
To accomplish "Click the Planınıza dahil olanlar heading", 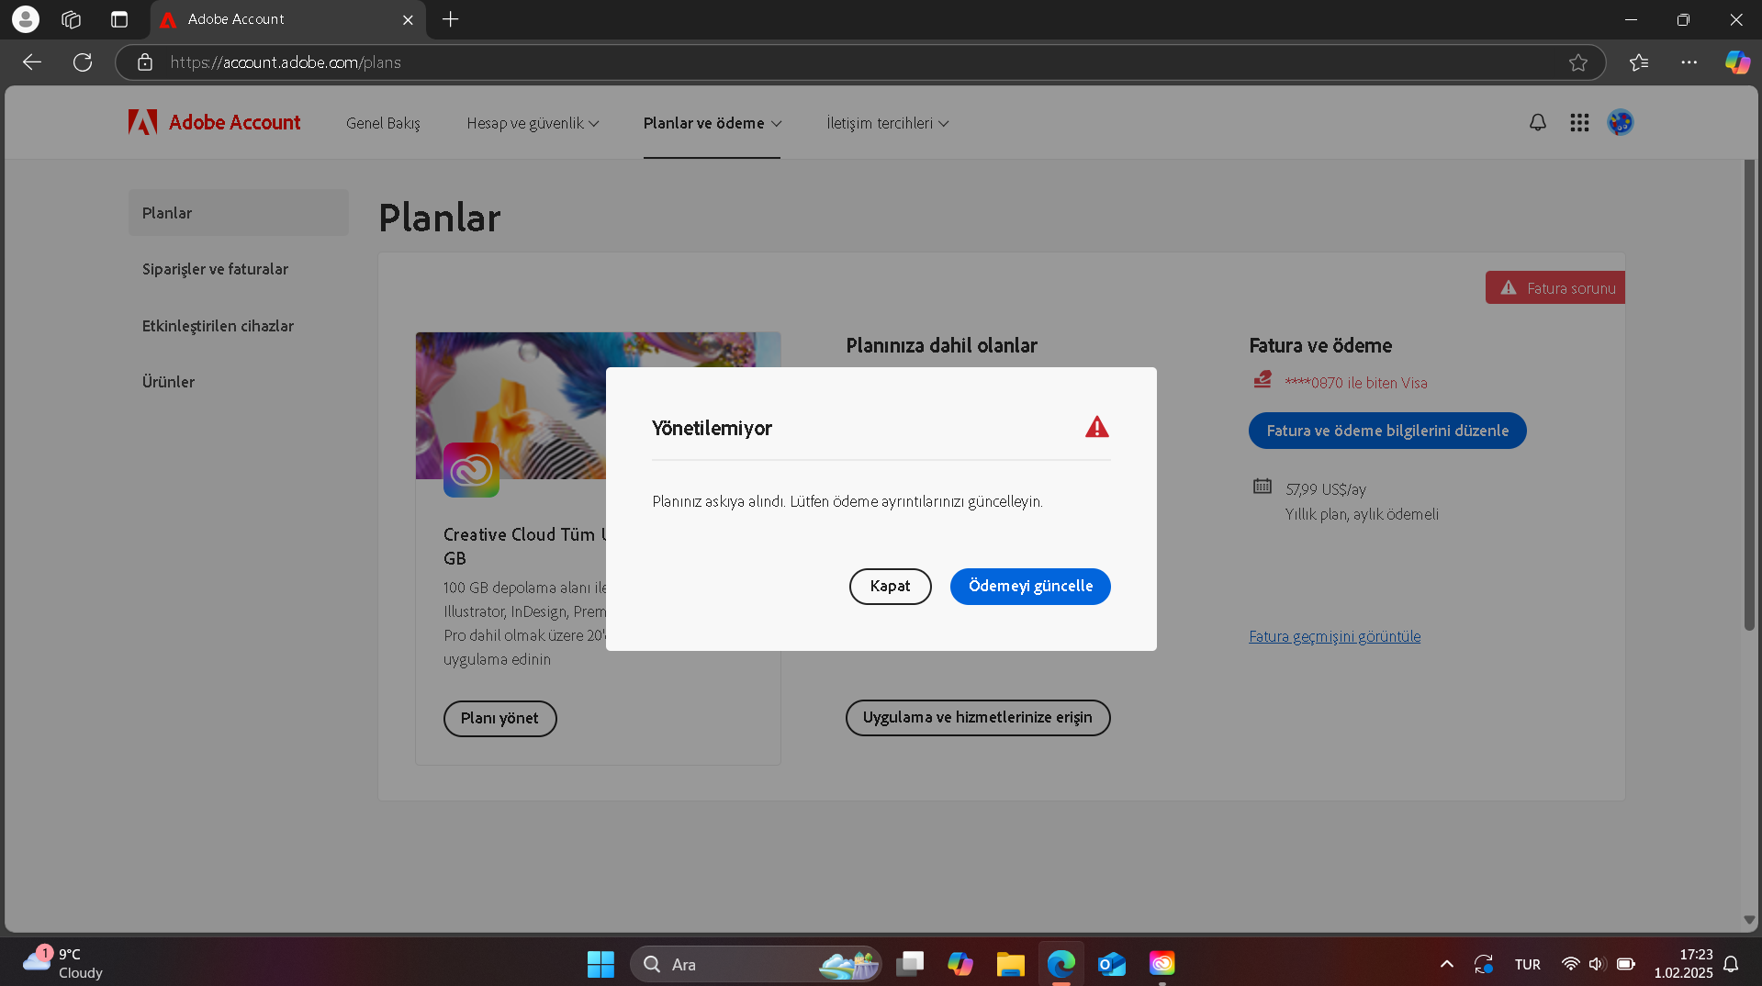I will [941, 345].
